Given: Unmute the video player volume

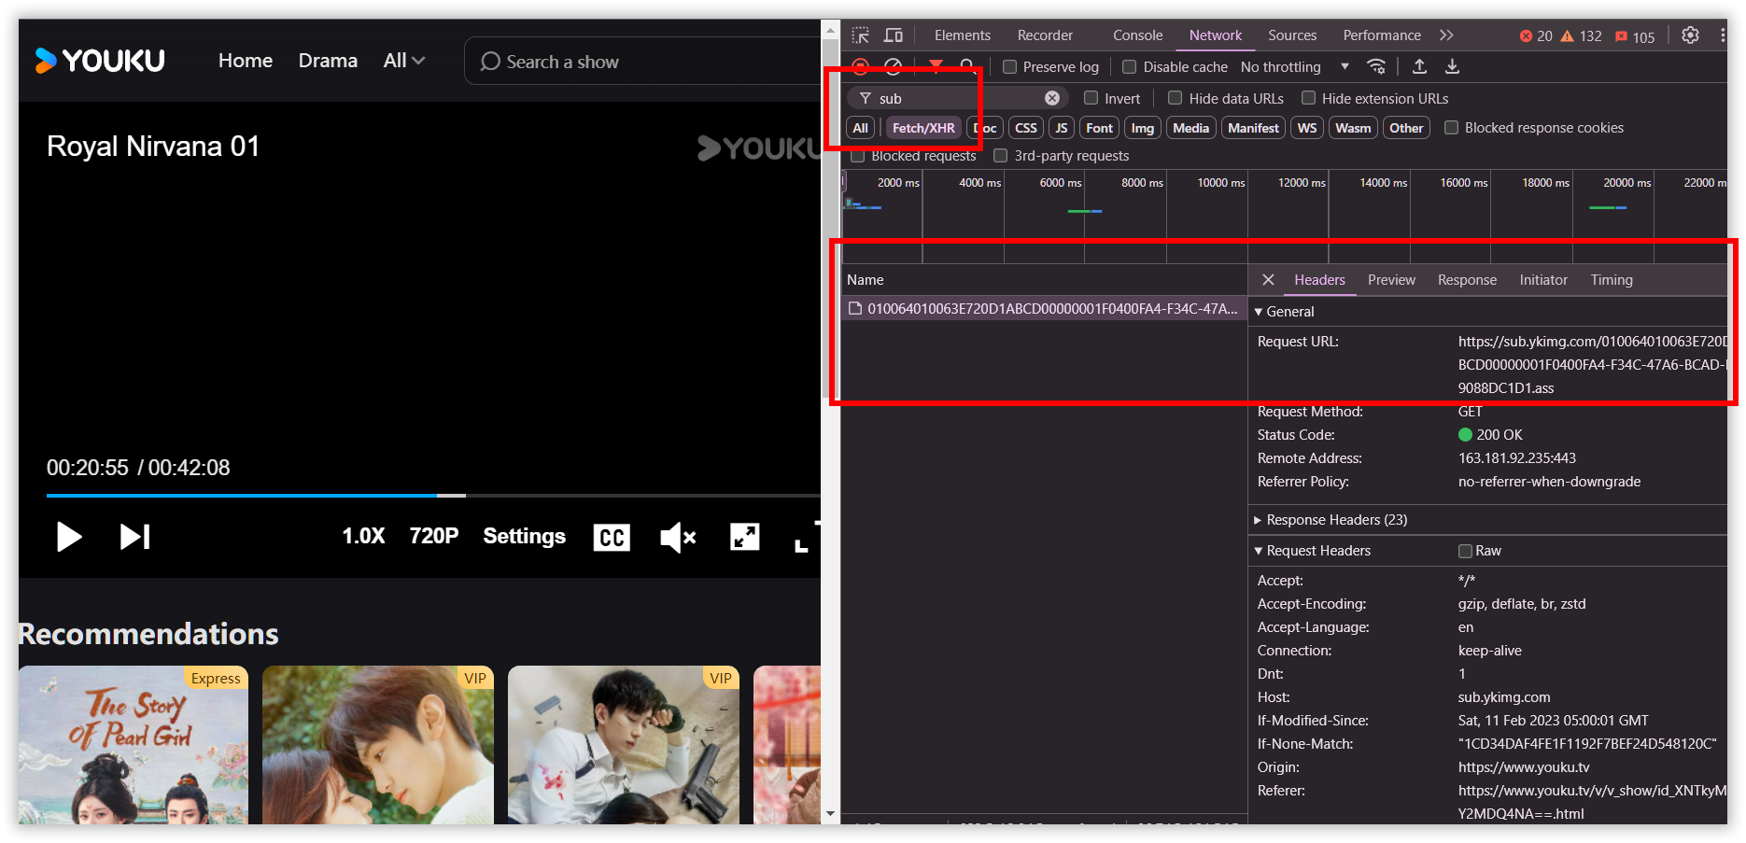Looking at the screenshot, I should [x=678, y=537].
